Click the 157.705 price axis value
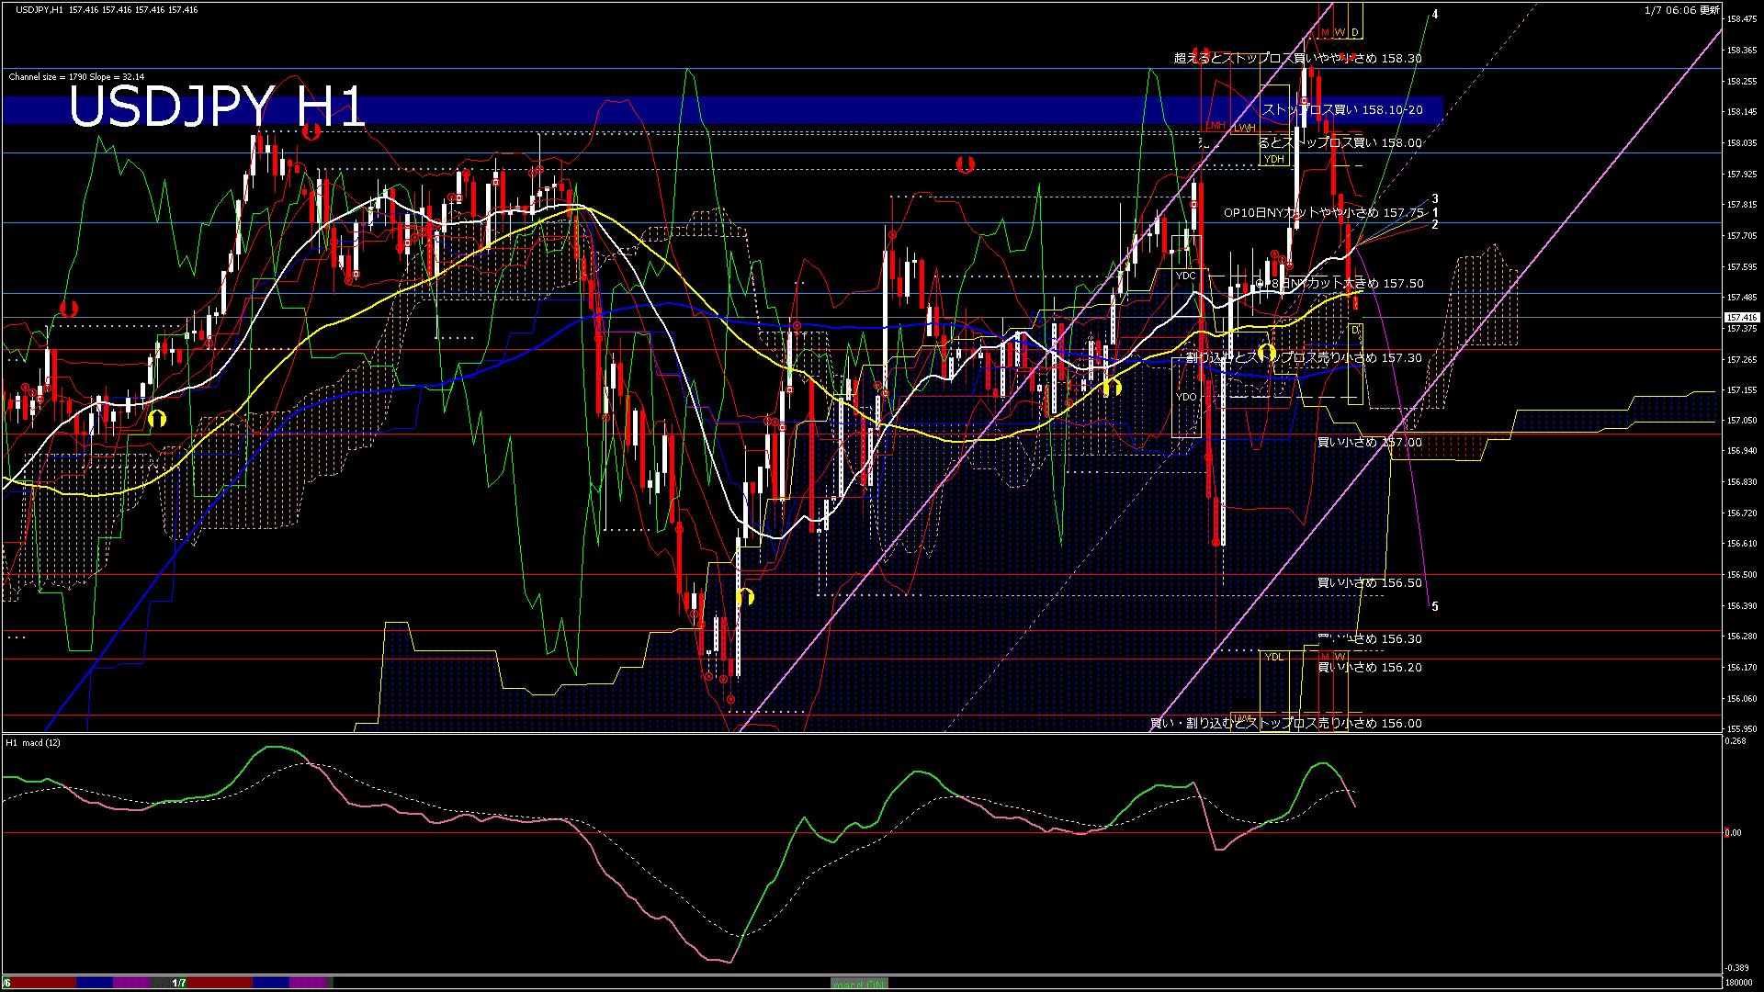 click(1742, 236)
